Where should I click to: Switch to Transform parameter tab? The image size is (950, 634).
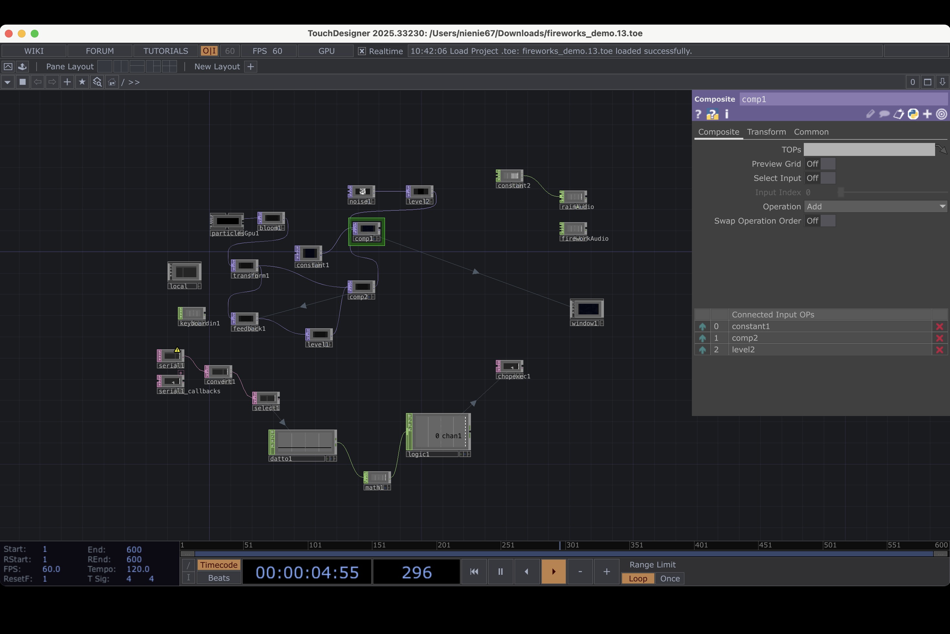[766, 132]
